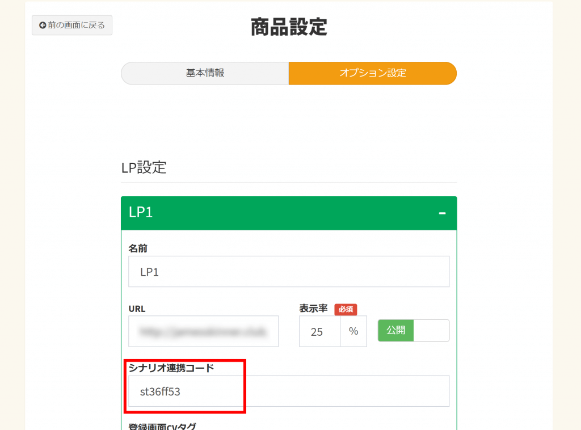Click the 商品設定 page title
Image resolution: width=581 pixels, height=430 pixels.
[x=289, y=27]
